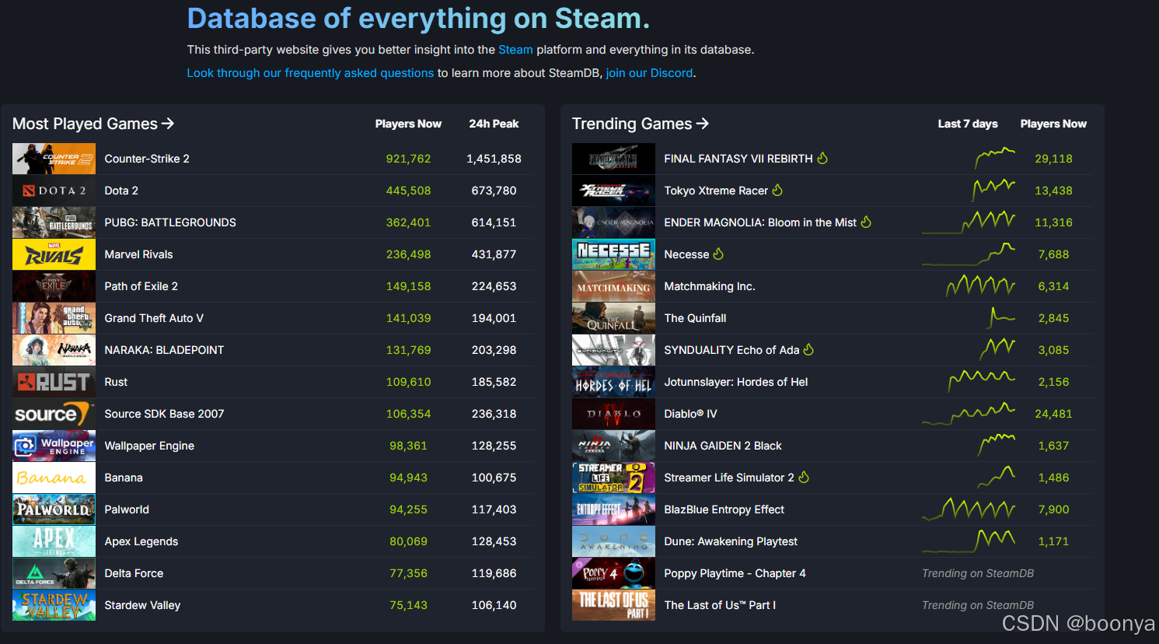Open the Counter-Strike 2 game thumbnail
Viewport: 1159px width, 644px height.
(54, 159)
